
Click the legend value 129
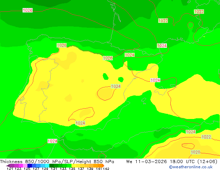(45, 169)
